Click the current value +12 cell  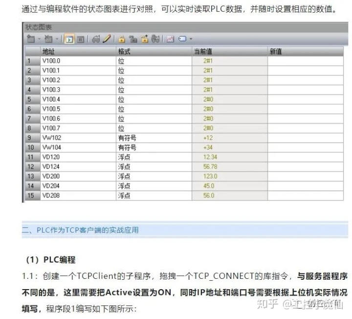click(x=230, y=138)
